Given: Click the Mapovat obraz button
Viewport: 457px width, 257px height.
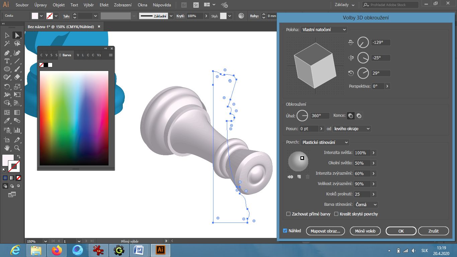Looking at the screenshot, I should pos(325,231).
